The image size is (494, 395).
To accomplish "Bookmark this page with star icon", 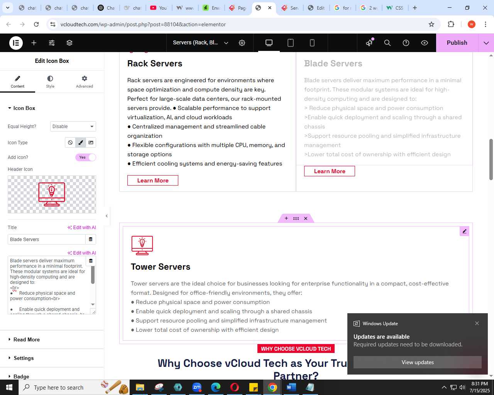I will (x=431, y=24).
